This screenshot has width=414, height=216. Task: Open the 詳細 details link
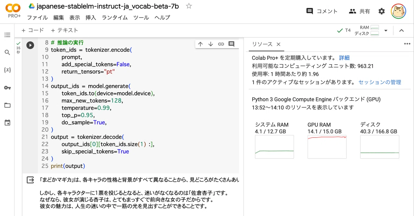click(344, 58)
